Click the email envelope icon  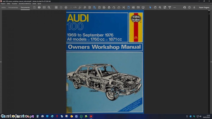(x=44, y=7)
